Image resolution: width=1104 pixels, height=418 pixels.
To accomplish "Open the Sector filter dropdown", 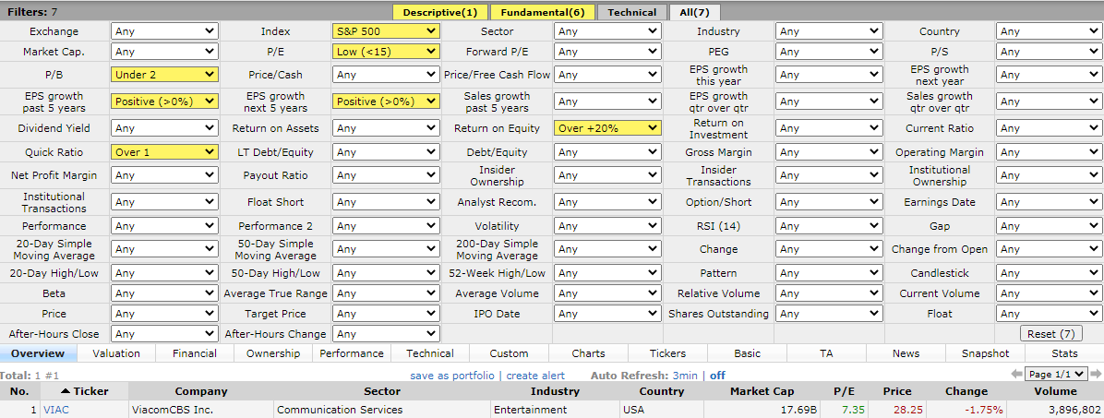I will point(607,31).
